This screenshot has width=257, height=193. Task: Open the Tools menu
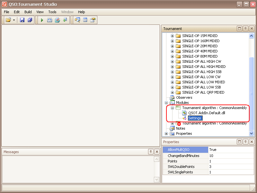pyautogui.click(x=52, y=12)
